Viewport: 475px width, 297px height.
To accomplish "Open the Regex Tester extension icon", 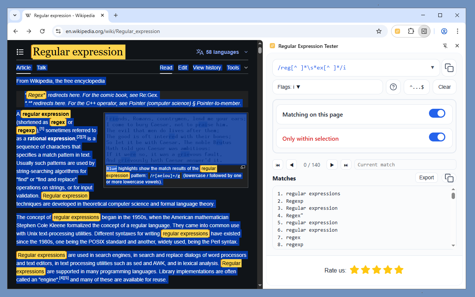I will point(397,31).
